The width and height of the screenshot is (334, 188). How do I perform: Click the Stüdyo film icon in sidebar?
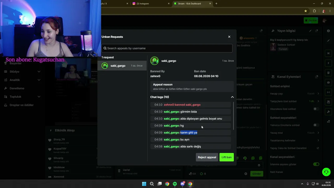coord(6,72)
